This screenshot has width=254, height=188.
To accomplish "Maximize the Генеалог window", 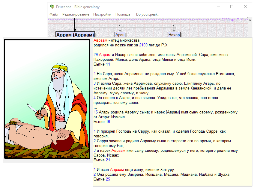I will click(x=232, y=7).
